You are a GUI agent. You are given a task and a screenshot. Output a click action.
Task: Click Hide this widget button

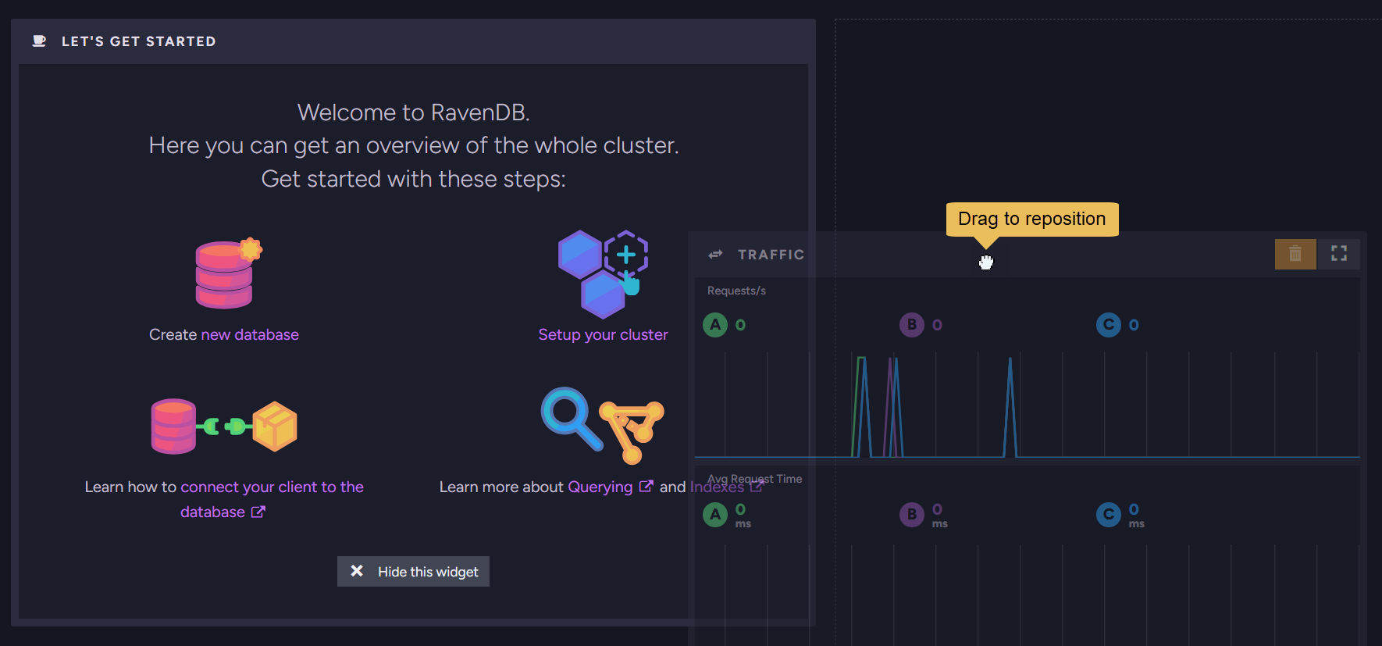pyautogui.click(x=413, y=572)
